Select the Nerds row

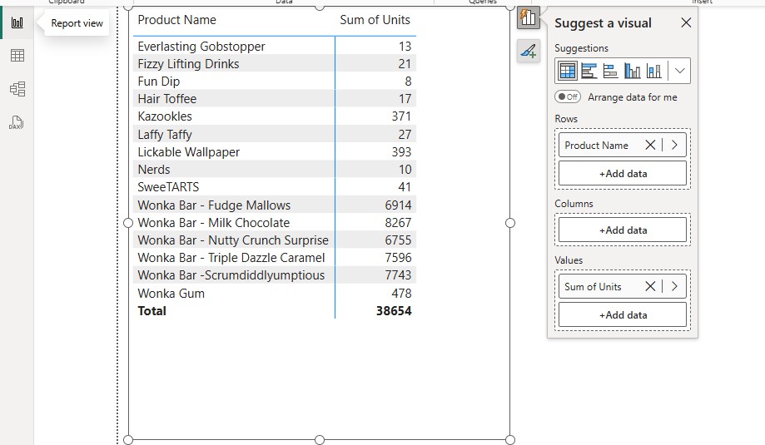[x=275, y=170]
